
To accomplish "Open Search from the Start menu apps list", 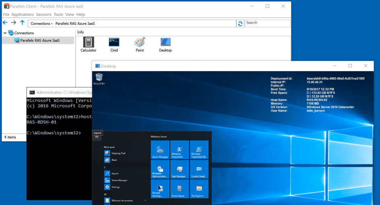I will (112, 173).
